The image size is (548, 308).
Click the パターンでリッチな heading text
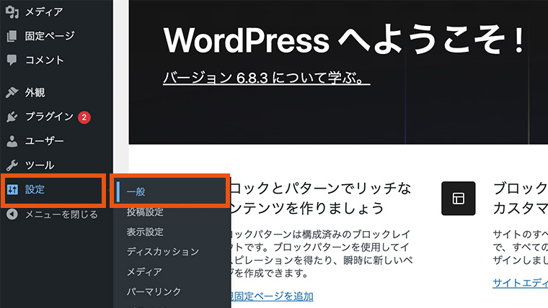click(x=347, y=189)
